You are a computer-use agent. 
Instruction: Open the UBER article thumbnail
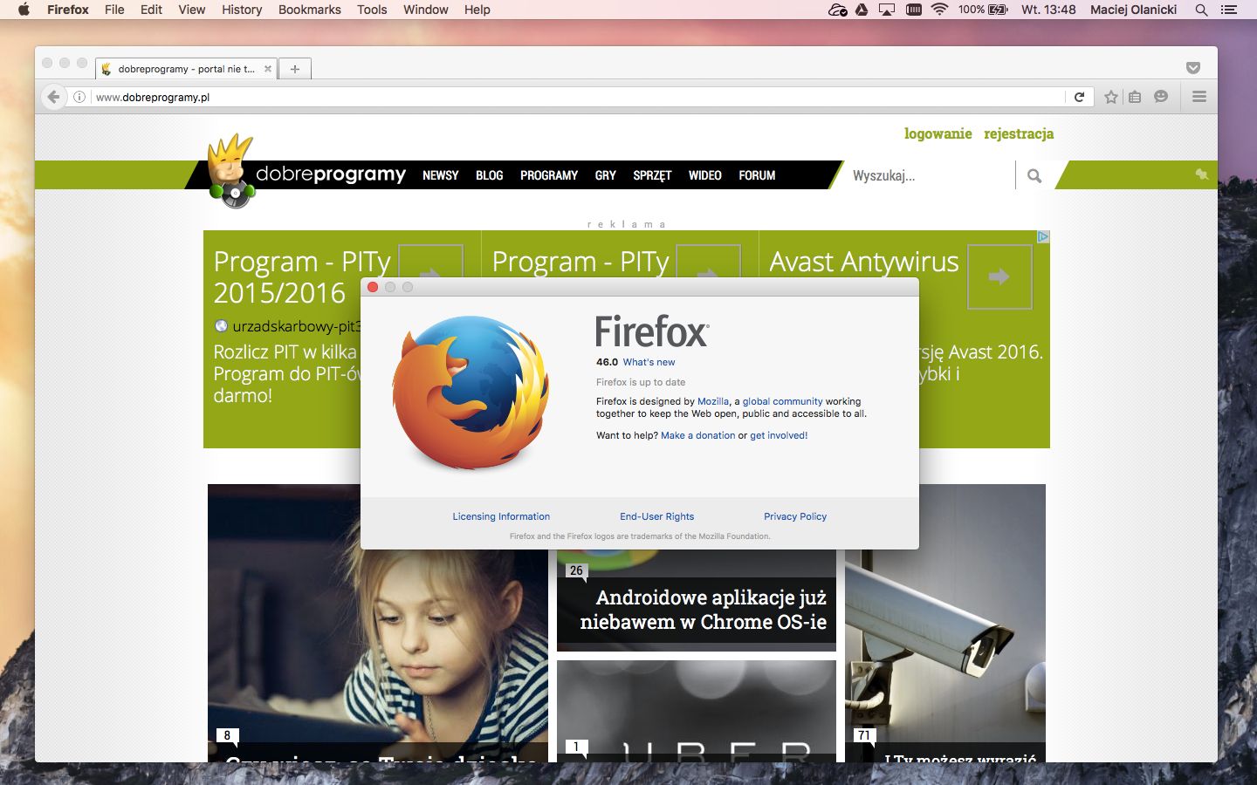[697, 711]
